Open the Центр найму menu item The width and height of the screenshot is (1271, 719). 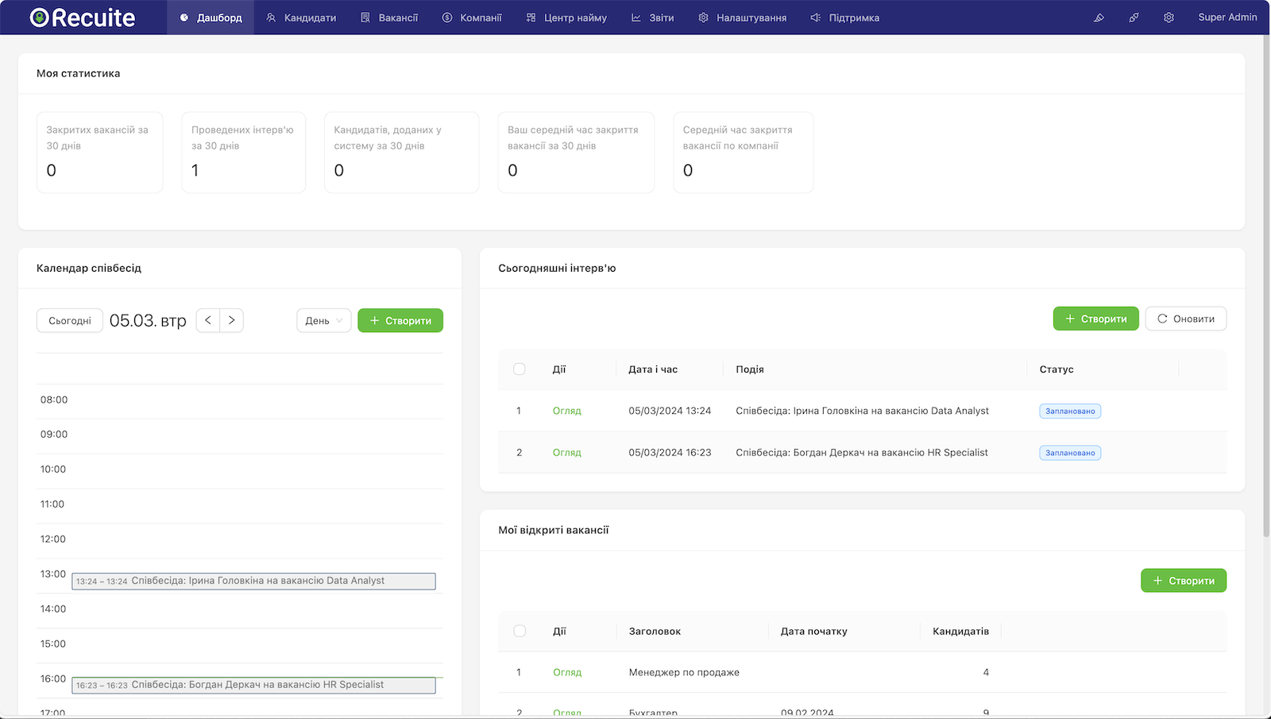tap(566, 17)
